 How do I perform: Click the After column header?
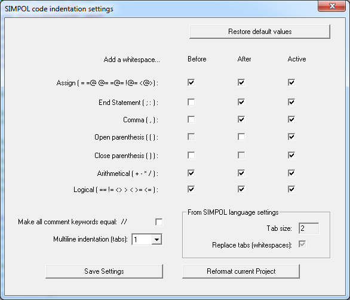click(x=244, y=59)
